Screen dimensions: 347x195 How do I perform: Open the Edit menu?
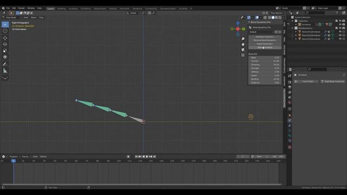[14, 8]
